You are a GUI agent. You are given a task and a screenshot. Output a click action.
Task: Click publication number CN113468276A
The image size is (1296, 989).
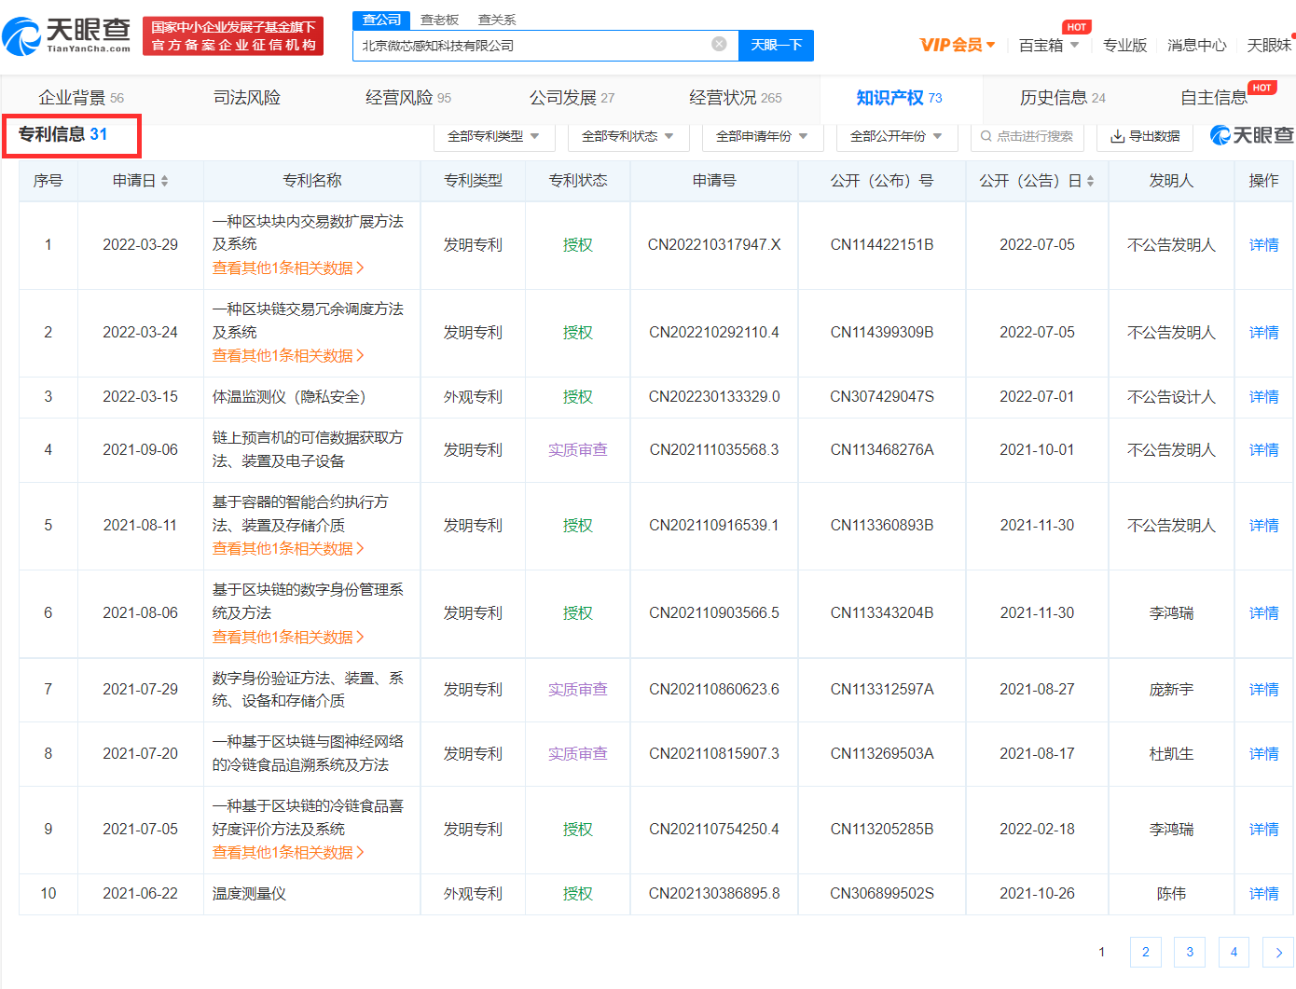[882, 450]
